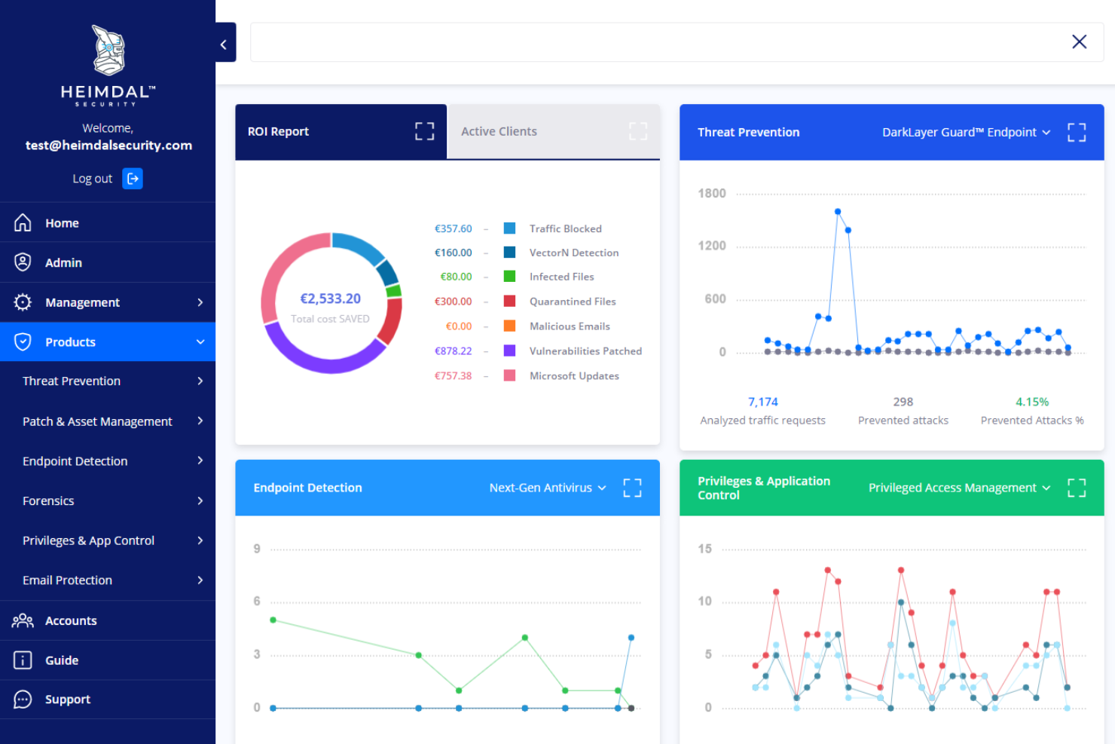Click the Vulnerabilities Patched color swatch
This screenshot has height=744, width=1115.
point(509,351)
